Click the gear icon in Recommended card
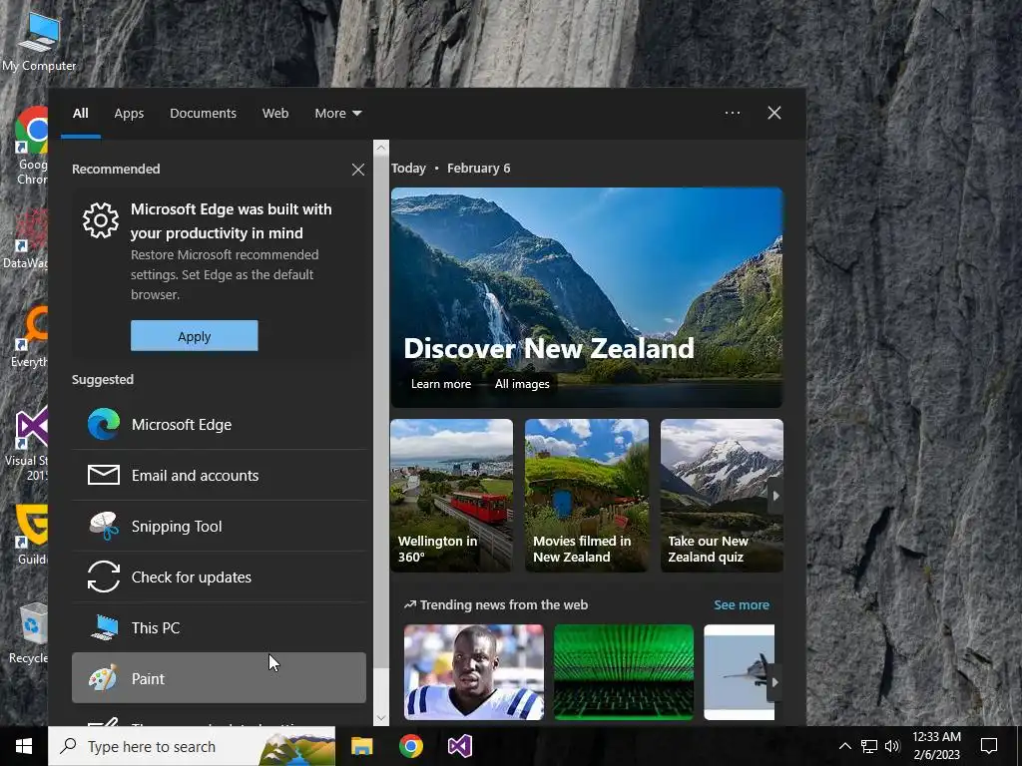The width and height of the screenshot is (1022, 766). coord(101,220)
